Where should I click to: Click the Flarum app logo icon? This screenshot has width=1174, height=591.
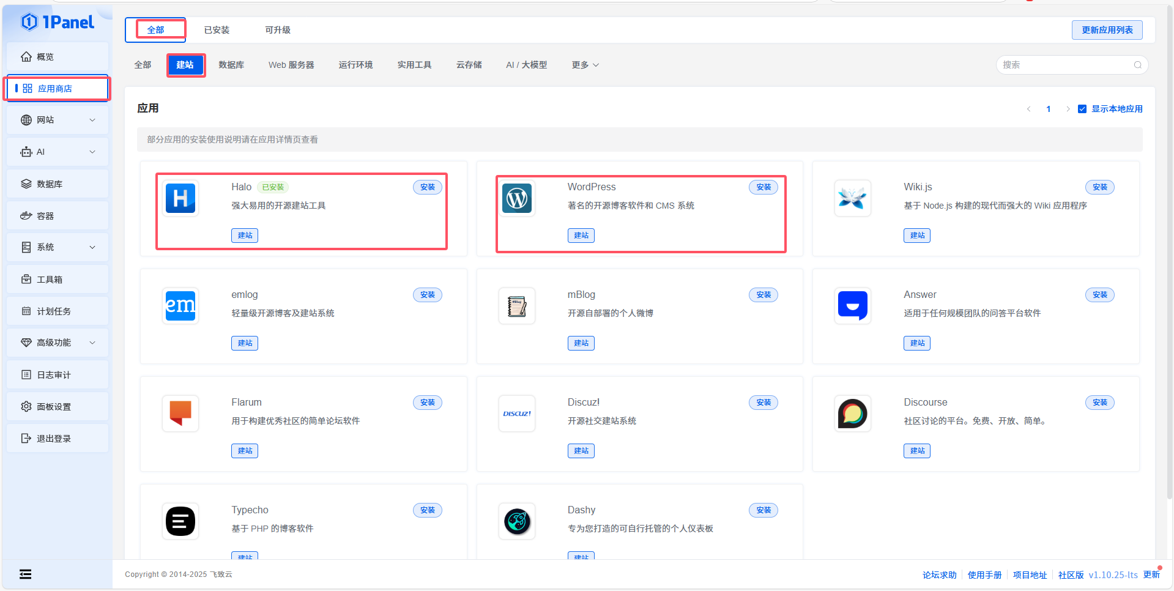click(x=180, y=414)
